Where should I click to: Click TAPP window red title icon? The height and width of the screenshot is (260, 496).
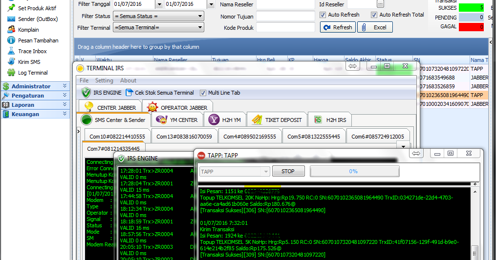(x=201, y=155)
